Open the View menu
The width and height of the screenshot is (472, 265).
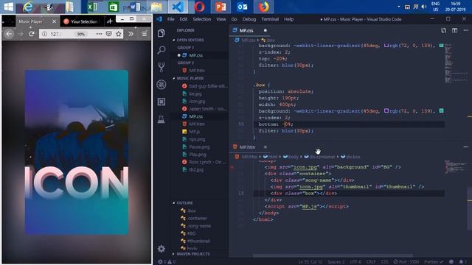pos(221,19)
